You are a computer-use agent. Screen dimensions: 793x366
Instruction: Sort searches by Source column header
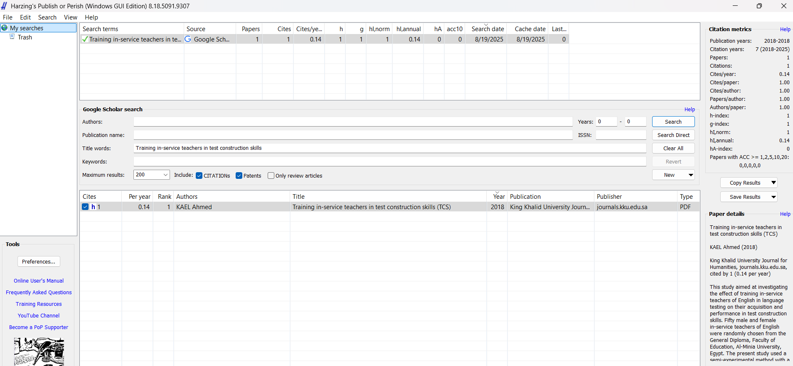click(x=210, y=29)
